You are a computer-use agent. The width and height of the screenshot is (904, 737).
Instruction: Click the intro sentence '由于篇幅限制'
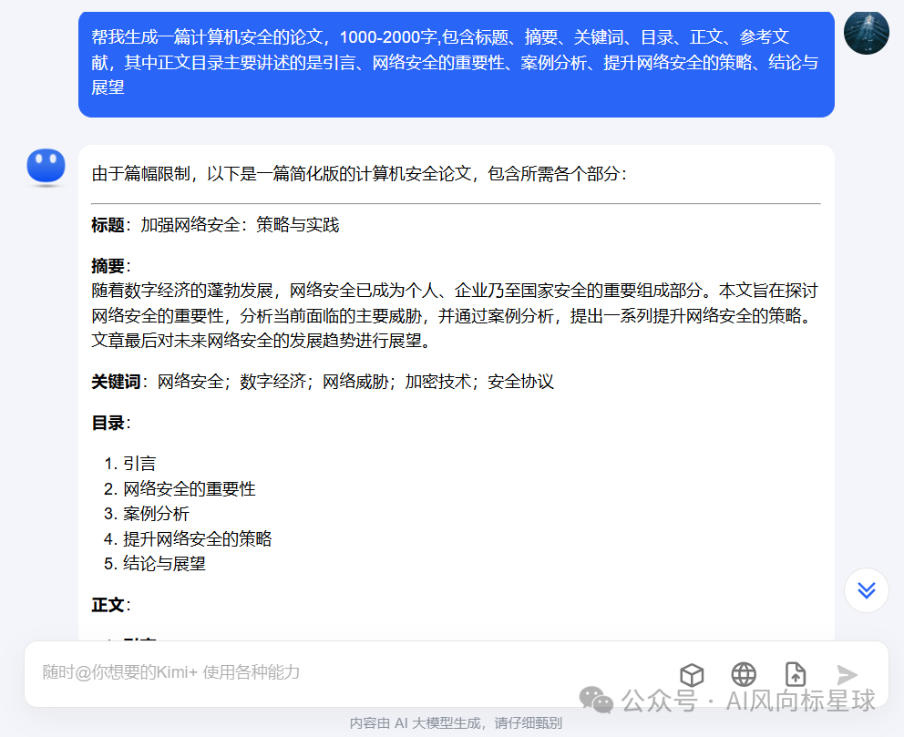point(359,173)
